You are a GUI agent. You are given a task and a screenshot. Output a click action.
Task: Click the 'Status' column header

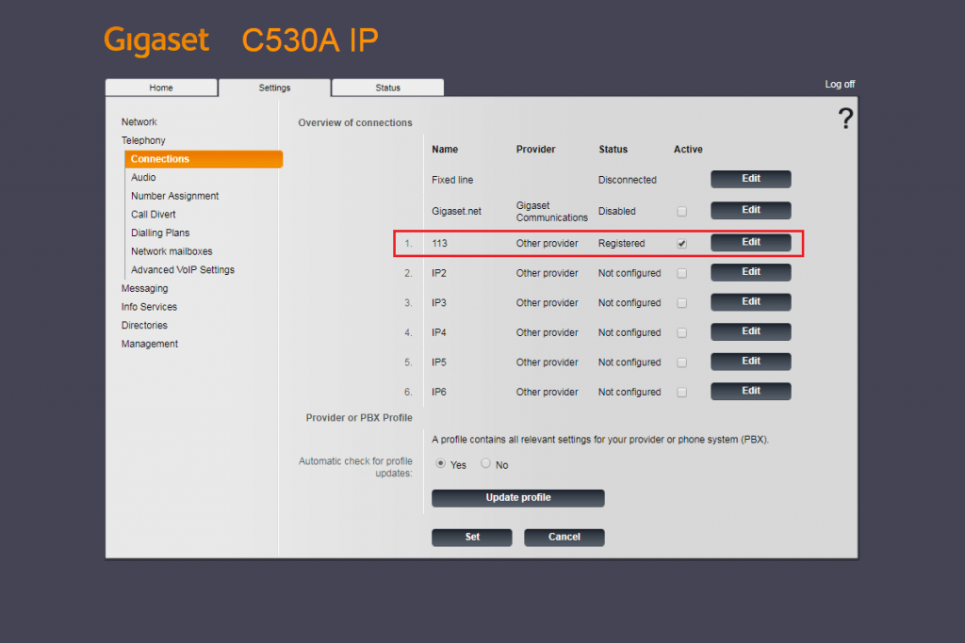click(x=613, y=150)
